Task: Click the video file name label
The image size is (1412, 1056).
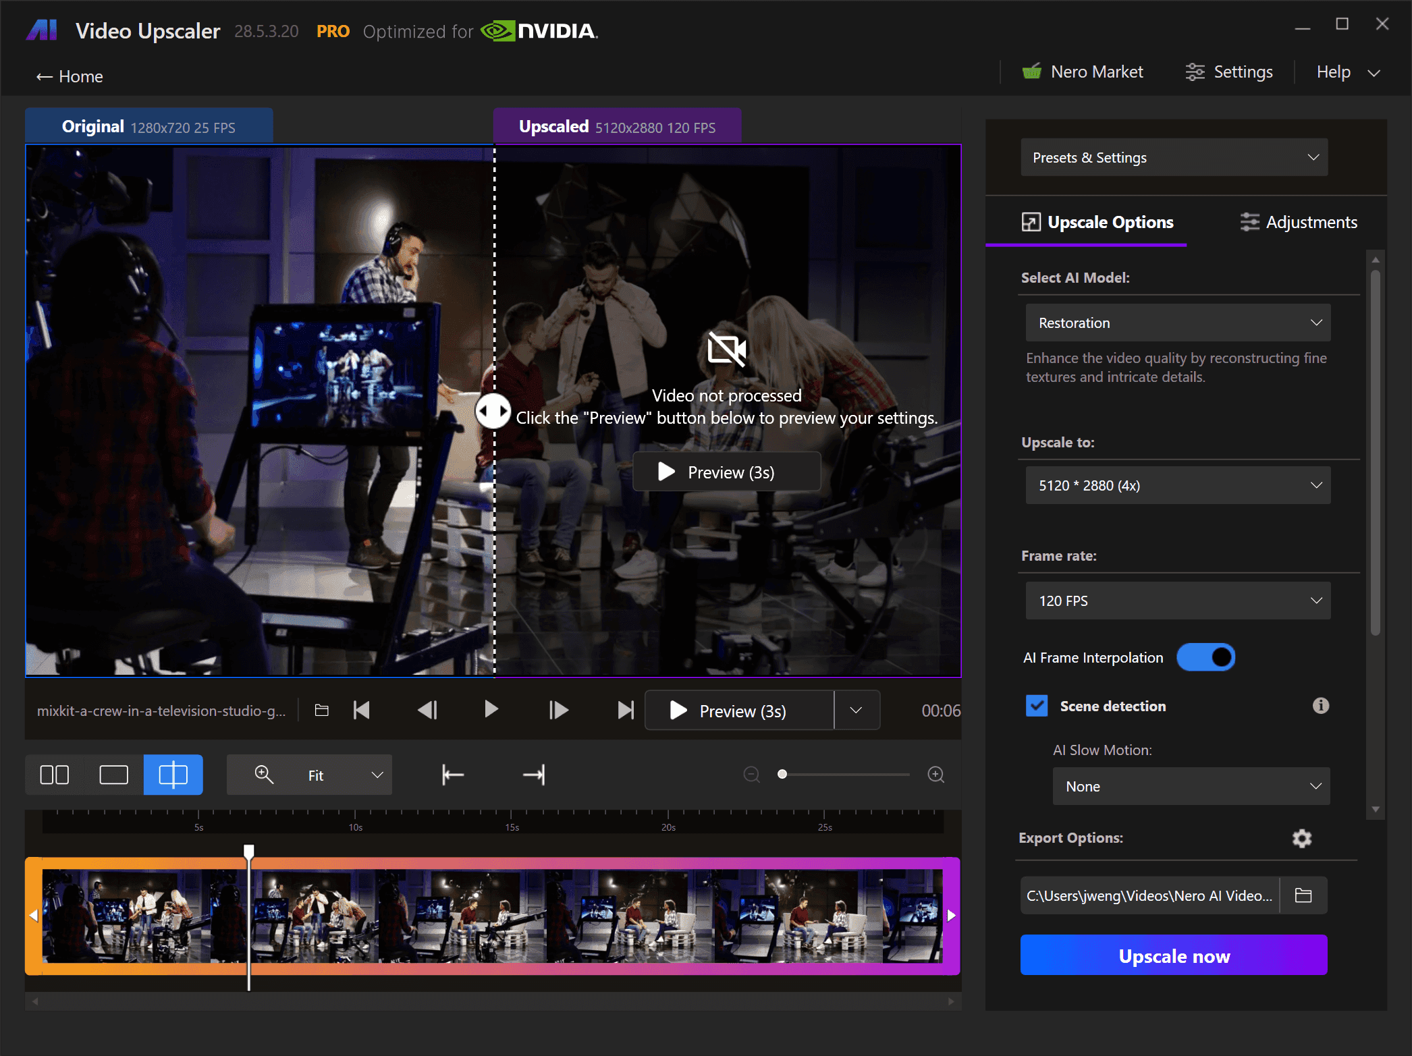Action: pyautogui.click(x=161, y=711)
